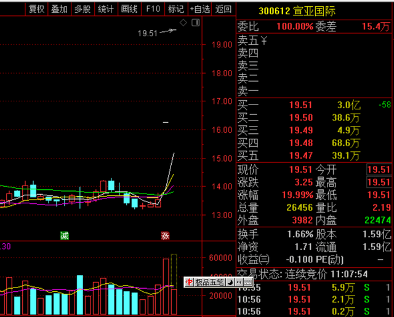Click 买一 price 19.51

coord(301,105)
